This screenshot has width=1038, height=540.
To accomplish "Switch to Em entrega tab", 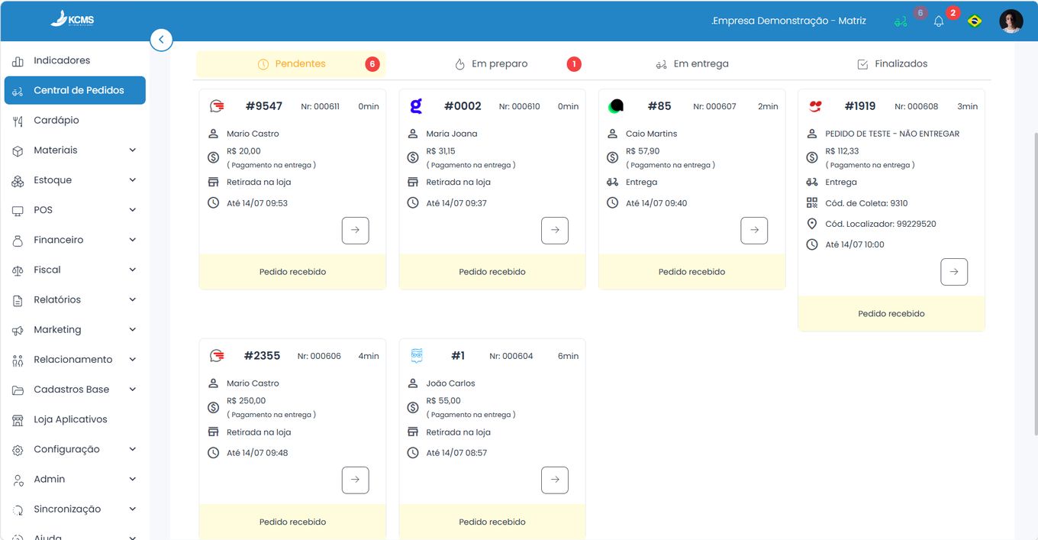I will click(691, 64).
